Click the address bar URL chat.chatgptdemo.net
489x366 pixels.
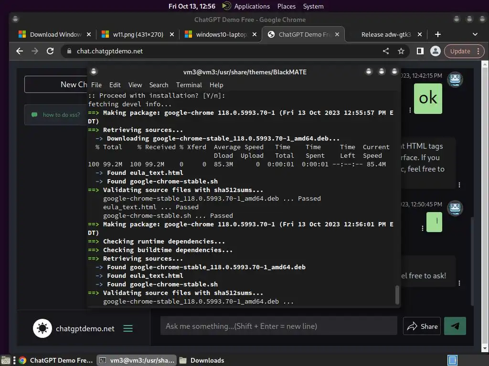point(110,51)
